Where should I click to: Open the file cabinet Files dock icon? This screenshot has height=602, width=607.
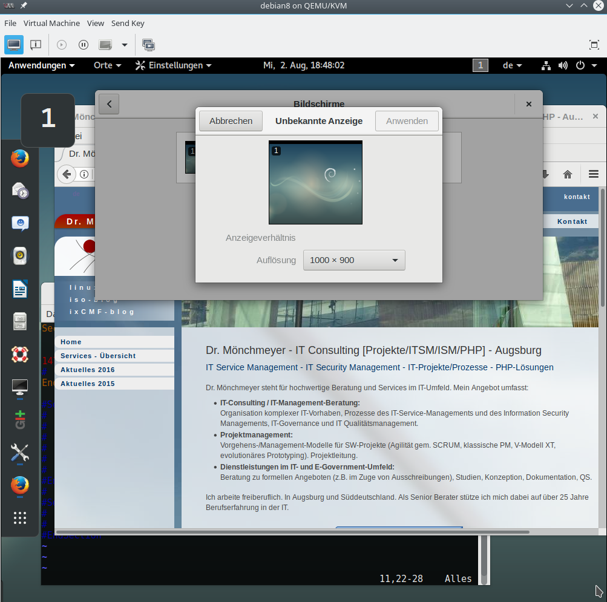[20, 321]
